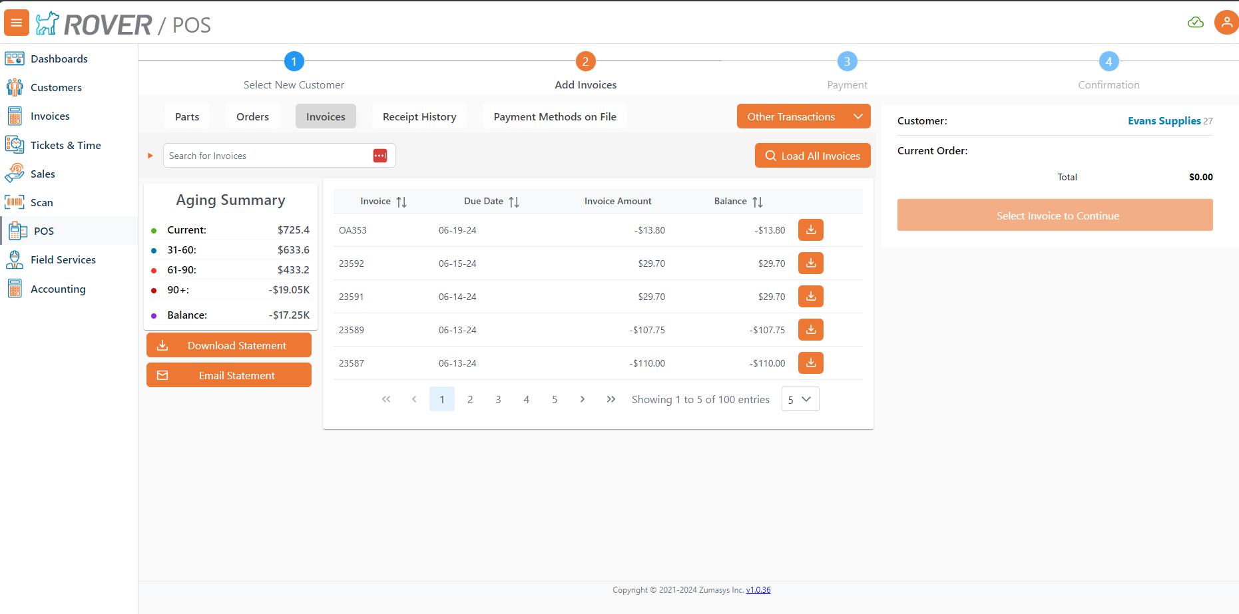Image resolution: width=1239 pixels, height=614 pixels.
Task: Open the hamburger menu next to Rover logo
Action: 15,22
